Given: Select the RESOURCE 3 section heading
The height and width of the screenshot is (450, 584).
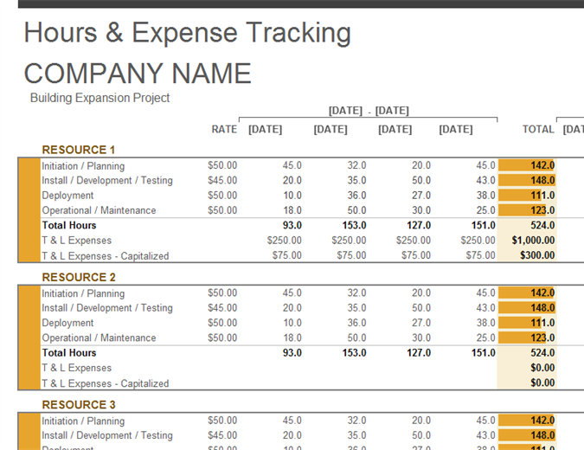Looking at the screenshot, I should 79,404.
